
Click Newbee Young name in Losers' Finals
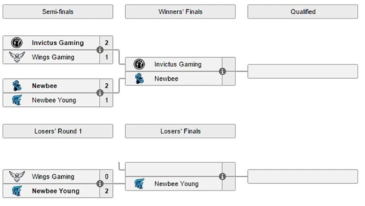176,183
